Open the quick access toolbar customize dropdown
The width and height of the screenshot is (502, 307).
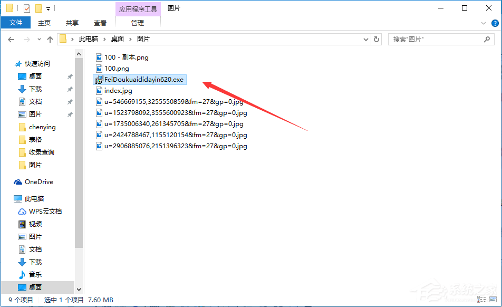coord(48,9)
